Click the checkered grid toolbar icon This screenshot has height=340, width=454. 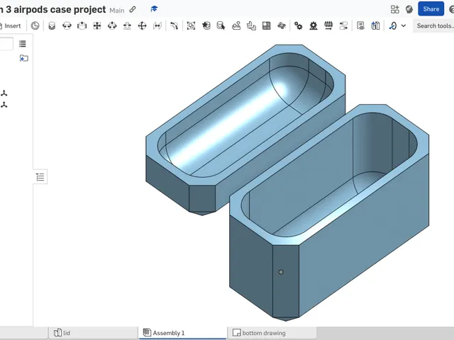point(267,25)
